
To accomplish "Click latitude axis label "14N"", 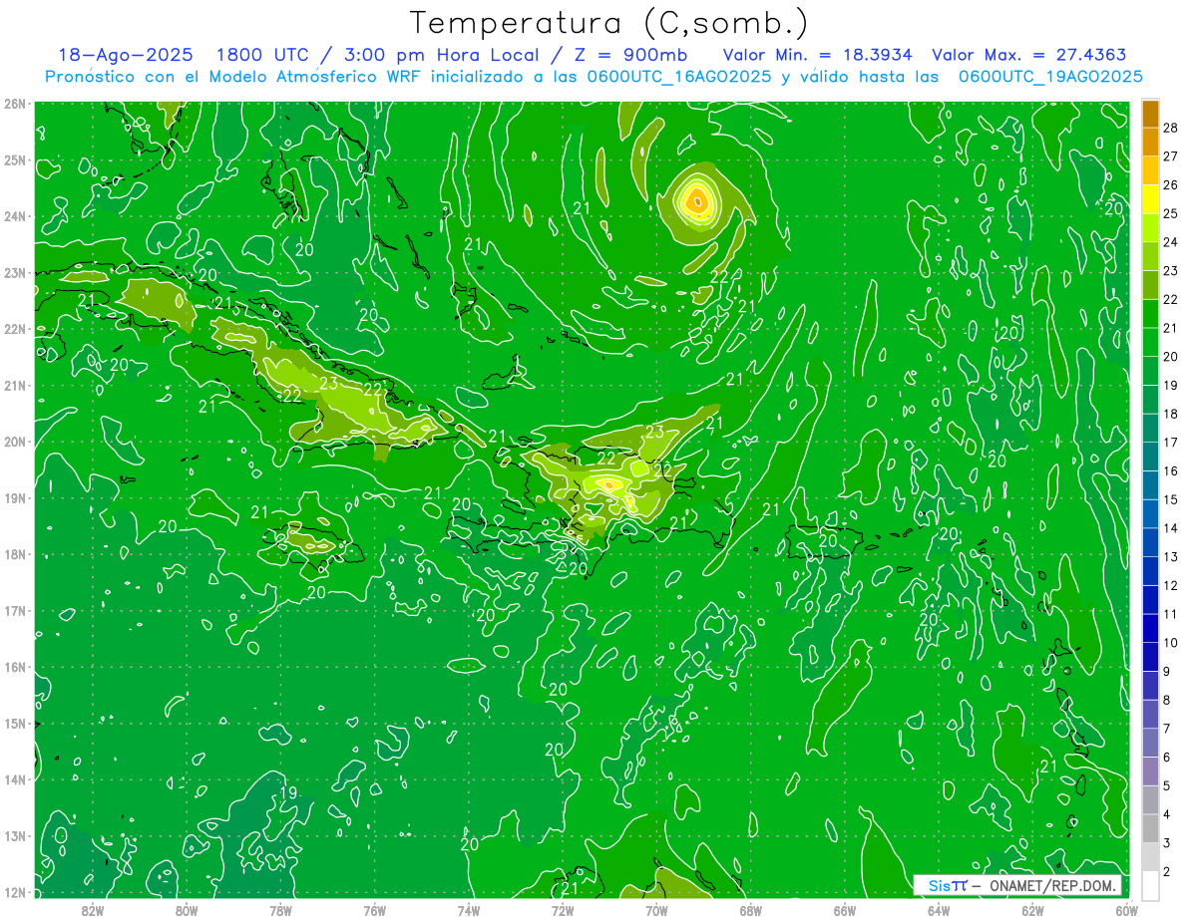I will [16, 779].
